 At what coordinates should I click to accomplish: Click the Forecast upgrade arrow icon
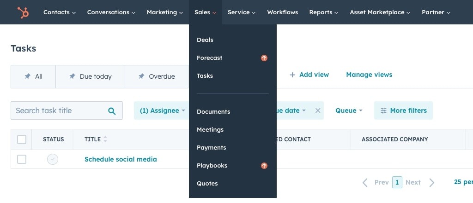(x=264, y=58)
